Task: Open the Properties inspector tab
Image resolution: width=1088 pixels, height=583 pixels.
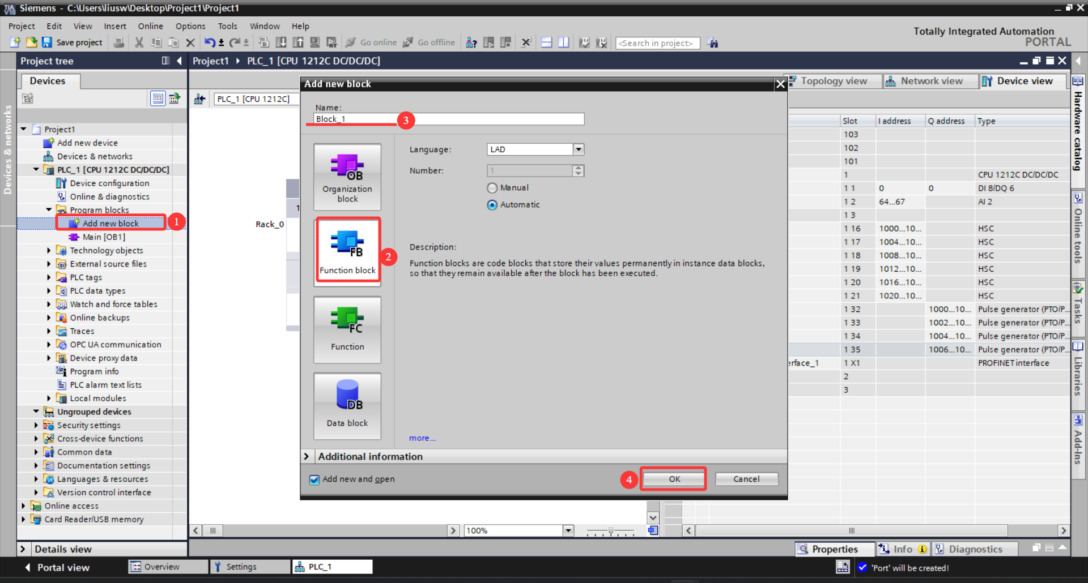Action: tap(834, 549)
